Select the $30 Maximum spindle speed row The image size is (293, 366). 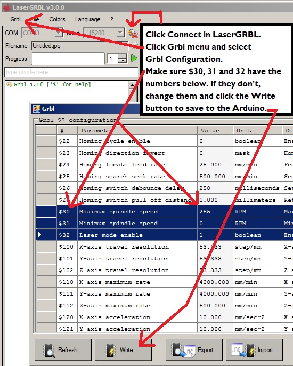[x=165, y=211]
